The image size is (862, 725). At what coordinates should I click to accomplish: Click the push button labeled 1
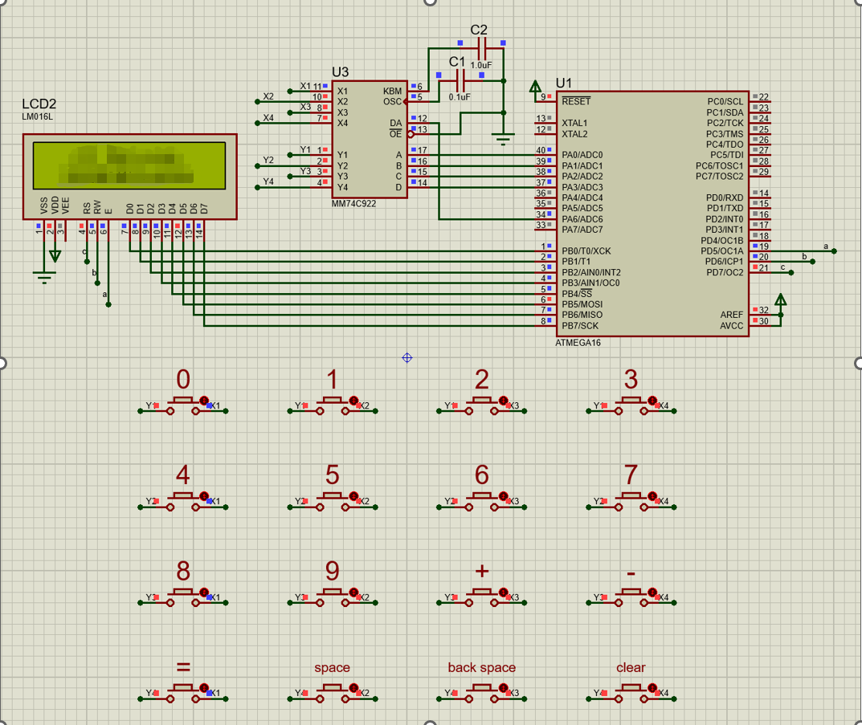[333, 406]
